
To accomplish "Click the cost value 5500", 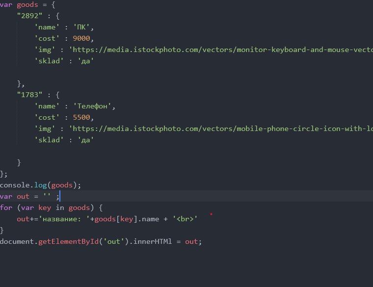I will click(x=81, y=117).
